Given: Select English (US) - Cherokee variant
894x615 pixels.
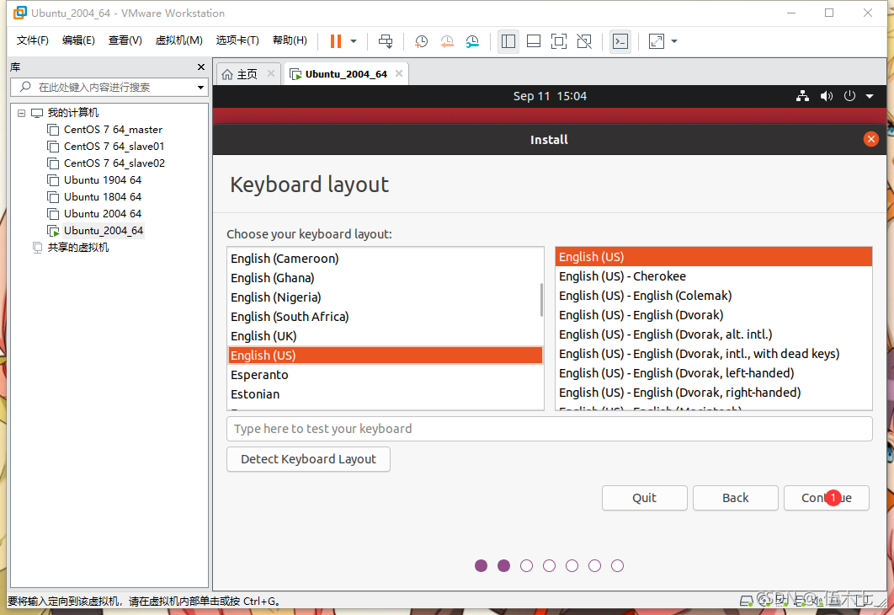Looking at the screenshot, I should (x=713, y=276).
